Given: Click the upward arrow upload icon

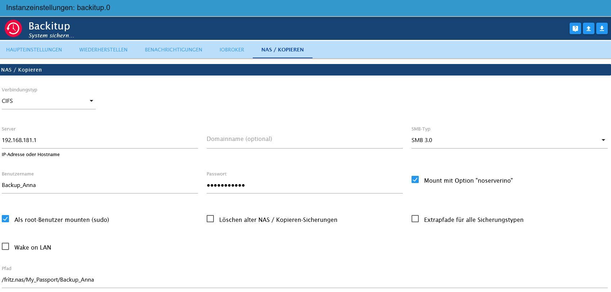Looking at the screenshot, I should click(x=589, y=28).
